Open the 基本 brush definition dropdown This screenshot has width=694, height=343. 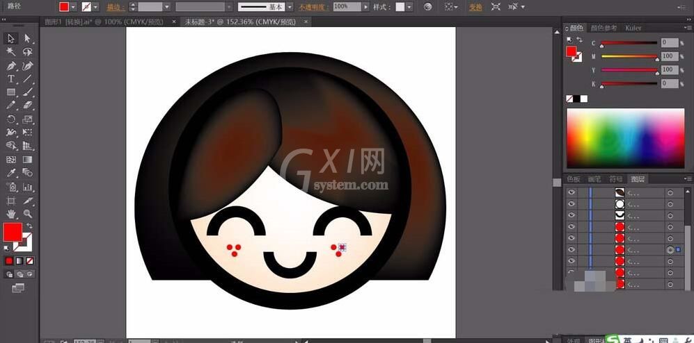click(x=290, y=7)
